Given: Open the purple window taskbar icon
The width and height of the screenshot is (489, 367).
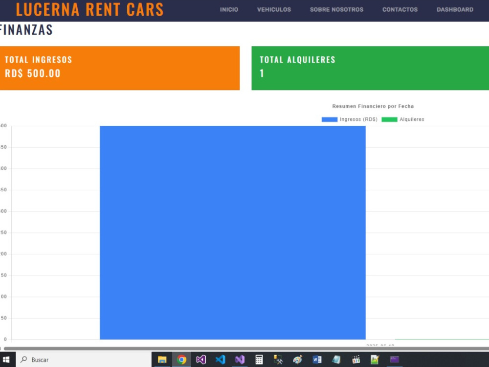Looking at the screenshot, I should 394,360.
